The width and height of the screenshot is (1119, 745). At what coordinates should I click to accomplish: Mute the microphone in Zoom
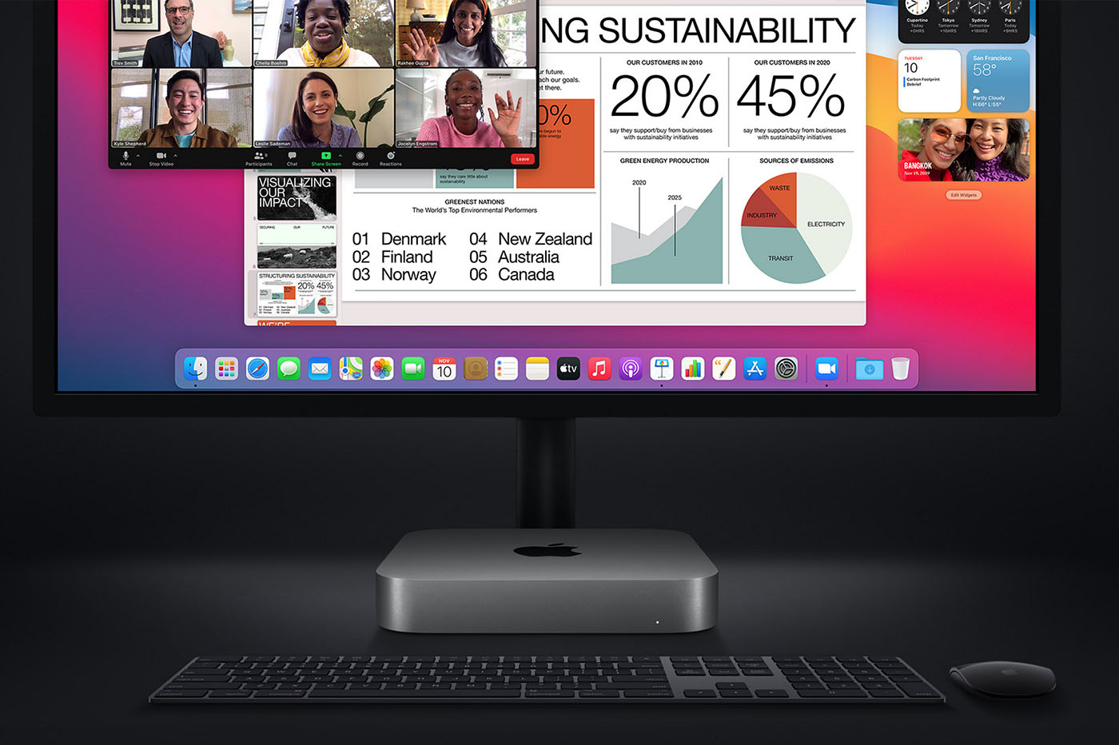point(125,158)
